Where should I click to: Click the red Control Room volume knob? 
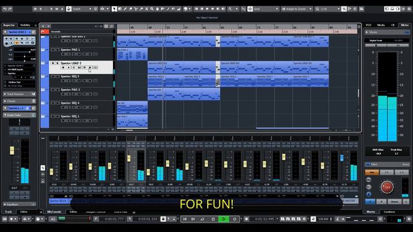click(387, 187)
